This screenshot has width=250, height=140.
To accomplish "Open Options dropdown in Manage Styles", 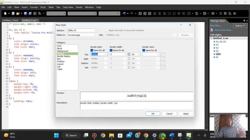I will tap(240, 26).
